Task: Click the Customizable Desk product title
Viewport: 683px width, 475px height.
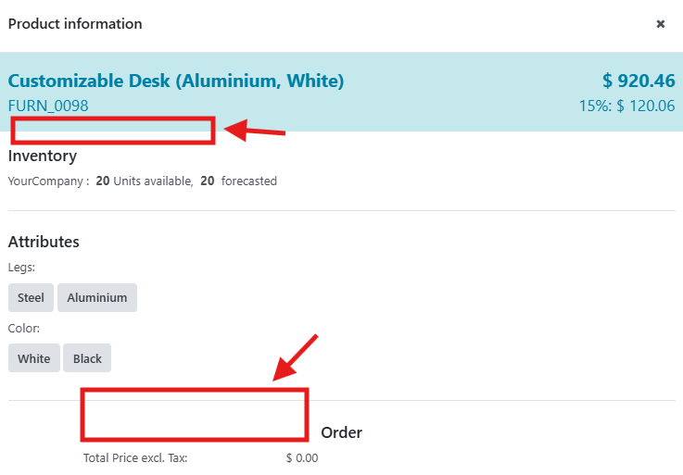Action: [176, 81]
